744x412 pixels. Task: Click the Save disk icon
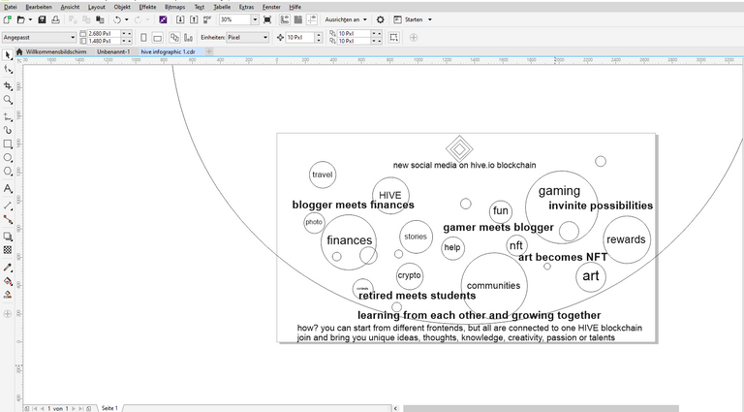pyautogui.click(x=42, y=19)
